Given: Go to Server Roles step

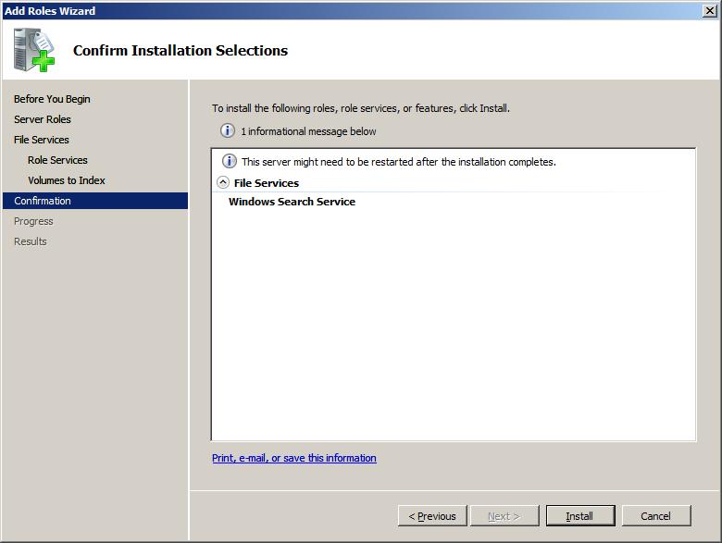Looking at the screenshot, I should tap(43, 119).
